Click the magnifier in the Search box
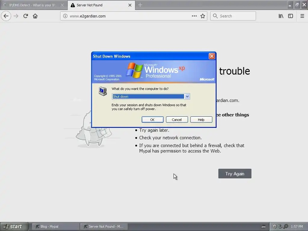The image size is (308, 231). tap(215, 16)
